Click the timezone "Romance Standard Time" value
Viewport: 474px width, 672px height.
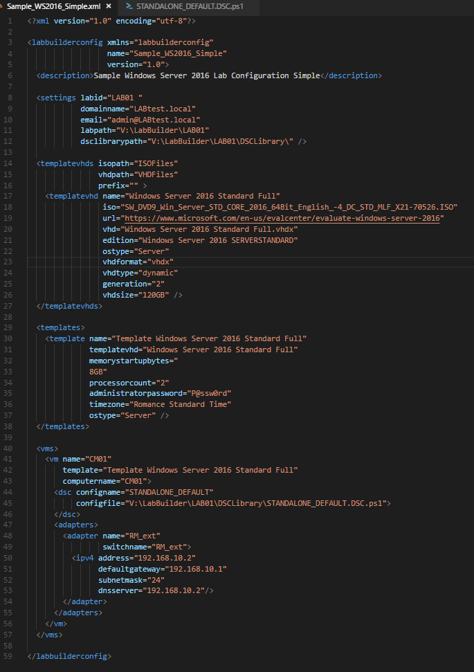(180, 405)
